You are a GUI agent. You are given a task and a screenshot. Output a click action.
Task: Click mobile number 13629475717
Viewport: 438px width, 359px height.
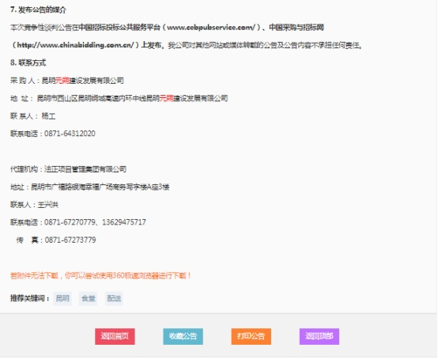pos(124,222)
